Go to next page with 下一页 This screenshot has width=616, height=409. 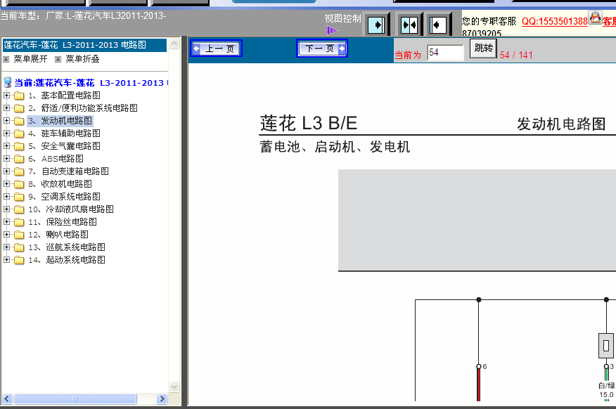pos(322,48)
